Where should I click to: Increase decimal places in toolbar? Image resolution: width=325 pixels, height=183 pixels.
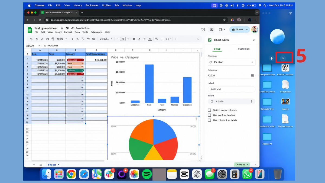pyautogui.click(x=88, y=39)
